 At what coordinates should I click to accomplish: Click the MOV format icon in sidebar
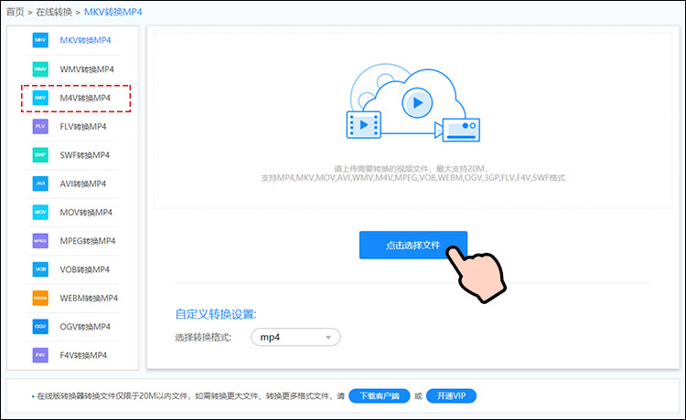point(40,212)
